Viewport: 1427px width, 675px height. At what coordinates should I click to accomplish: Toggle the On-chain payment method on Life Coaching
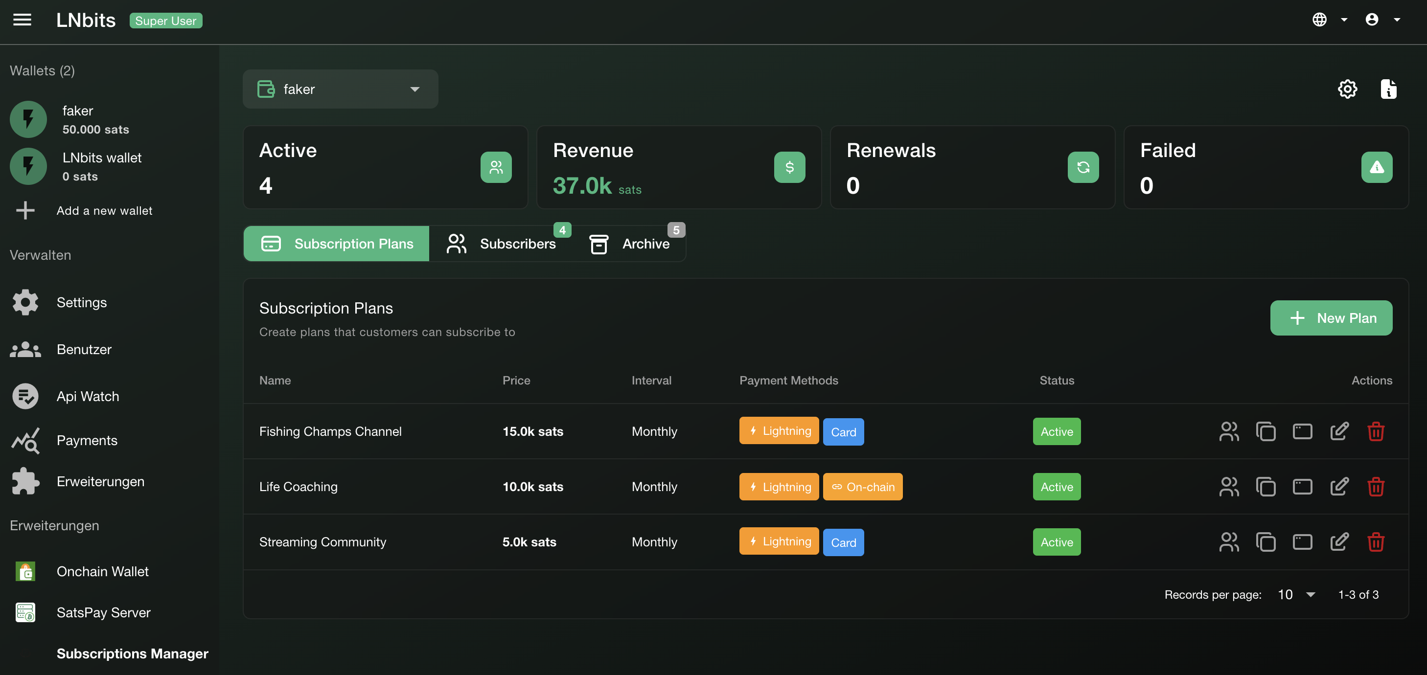863,487
